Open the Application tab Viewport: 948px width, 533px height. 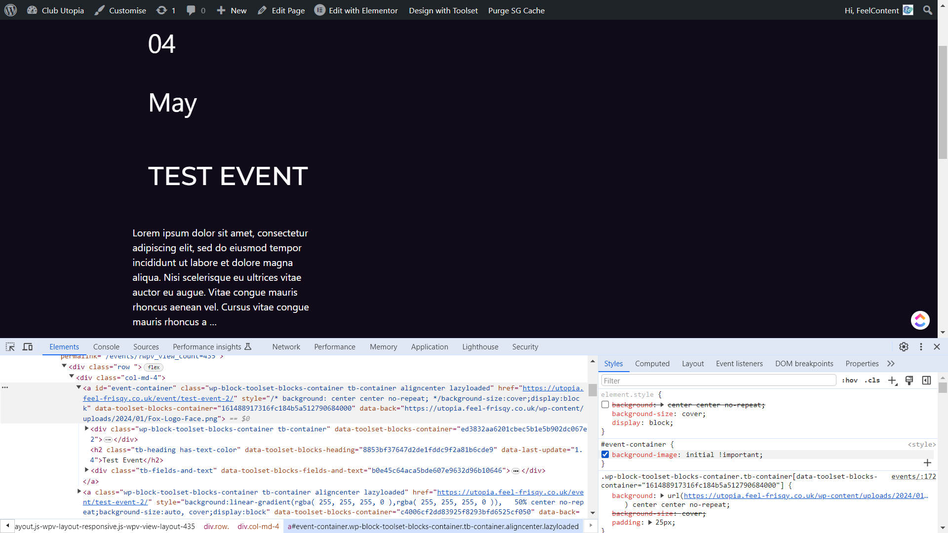430,347
